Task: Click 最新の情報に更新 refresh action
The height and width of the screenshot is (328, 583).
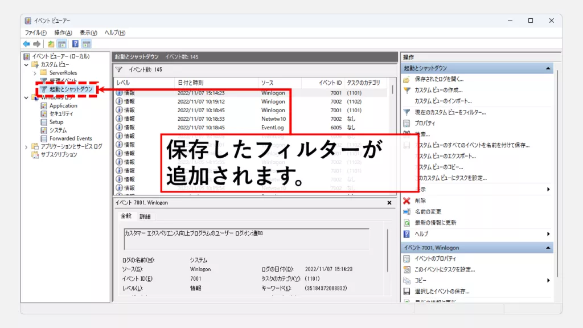Action: pyautogui.click(x=435, y=223)
